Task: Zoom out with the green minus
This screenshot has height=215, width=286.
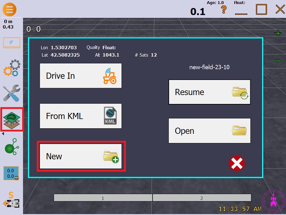Action: [x=277, y=61]
